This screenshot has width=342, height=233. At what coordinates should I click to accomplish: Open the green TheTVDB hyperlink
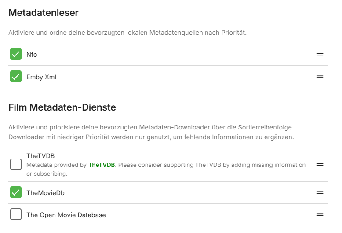[x=101, y=165]
